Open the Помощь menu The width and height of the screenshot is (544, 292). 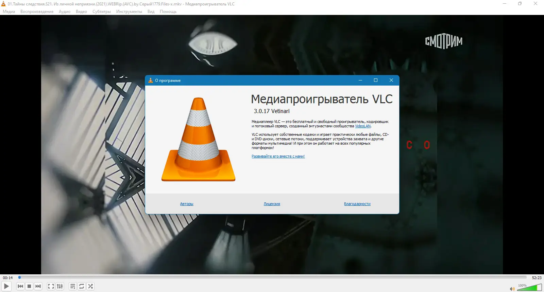pos(168,12)
